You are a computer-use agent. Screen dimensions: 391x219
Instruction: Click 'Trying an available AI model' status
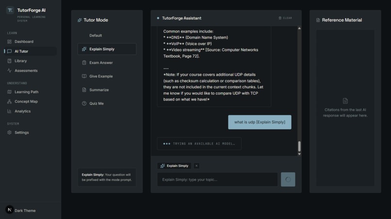pyautogui.click(x=199, y=144)
